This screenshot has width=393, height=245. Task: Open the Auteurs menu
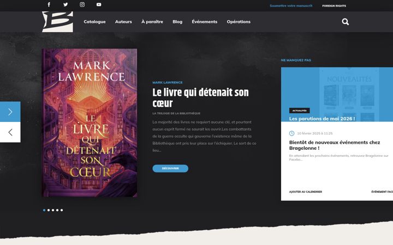coord(123,22)
